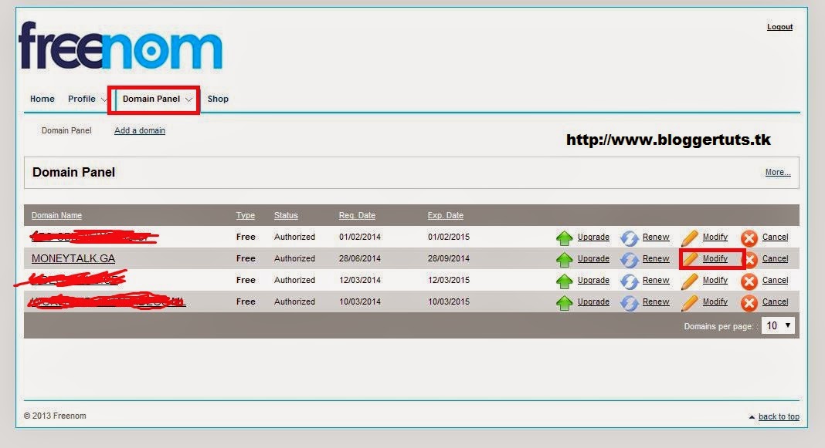Change the Domains per page selector

pyautogui.click(x=777, y=325)
